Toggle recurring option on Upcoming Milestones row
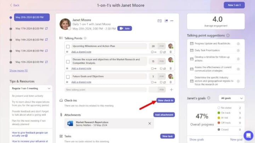 [x=161, y=52]
